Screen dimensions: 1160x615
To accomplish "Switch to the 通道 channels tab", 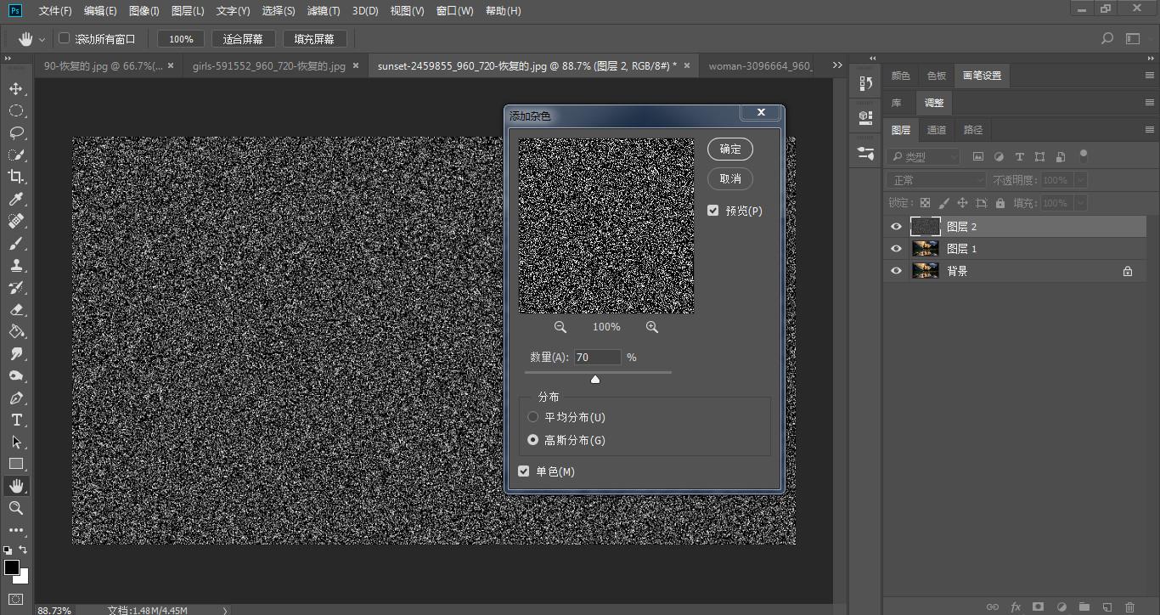I will (x=937, y=130).
